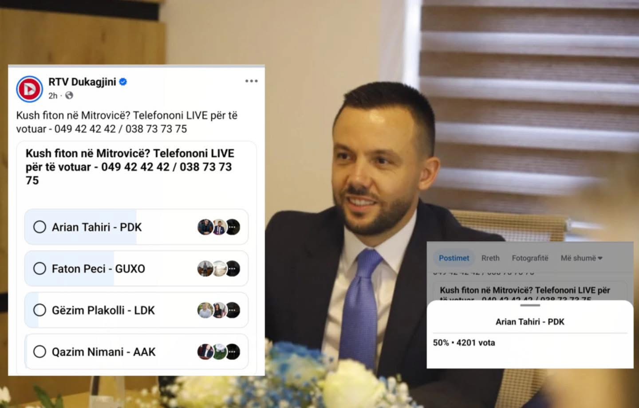Click the 2h post timestamp
The height and width of the screenshot is (408, 639).
coord(53,96)
